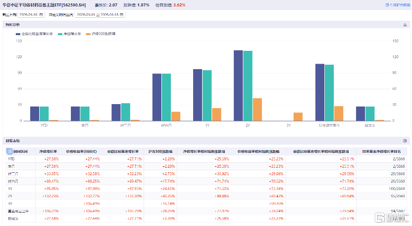
Task: Click the teal since-inception bar
Action: pos(329,93)
